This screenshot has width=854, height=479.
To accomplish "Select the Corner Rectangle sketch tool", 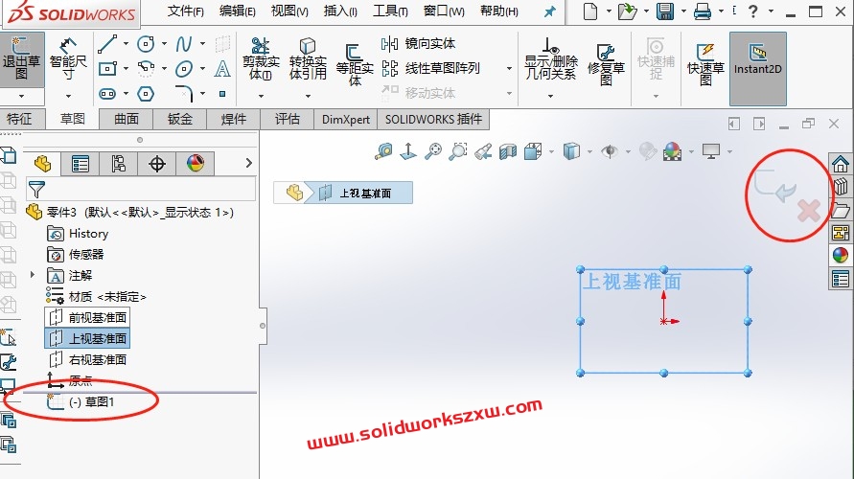I will pos(107,69).
